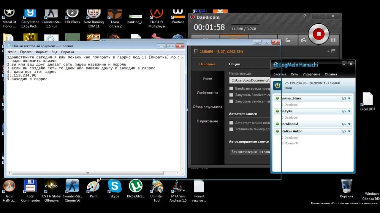380x213 pixels.
Task: Open the Файл menu in Notepad
Action: click(x=12, y=52)
